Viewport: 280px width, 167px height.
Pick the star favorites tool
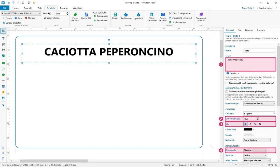click(x=3, y=92)
